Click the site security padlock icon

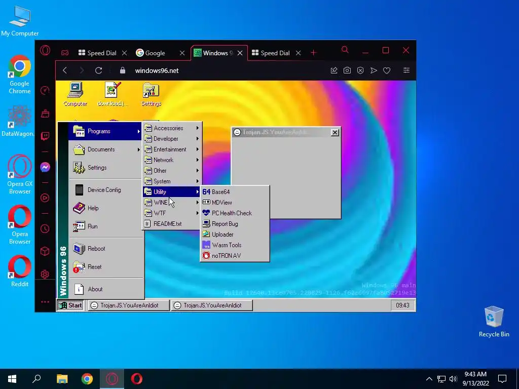click(x=123, y=70)
